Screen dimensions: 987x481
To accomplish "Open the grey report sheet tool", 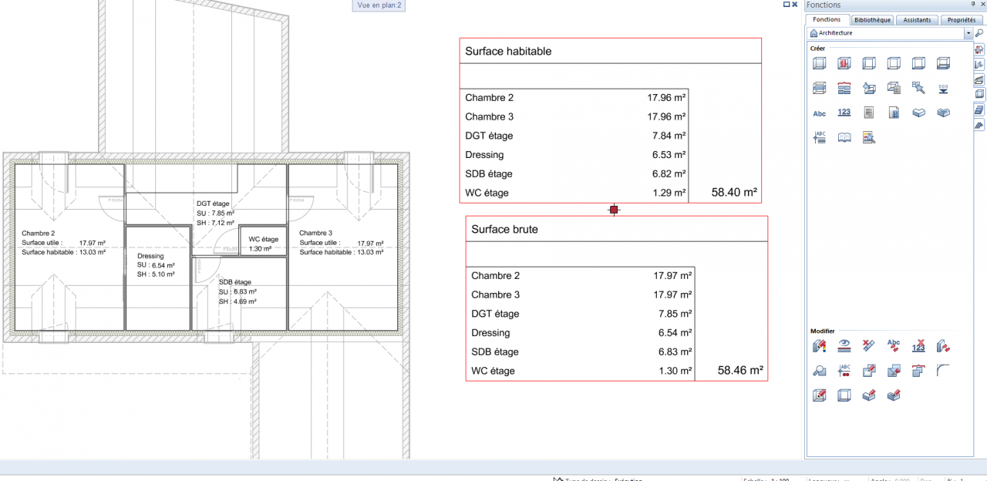I will 869,113.
